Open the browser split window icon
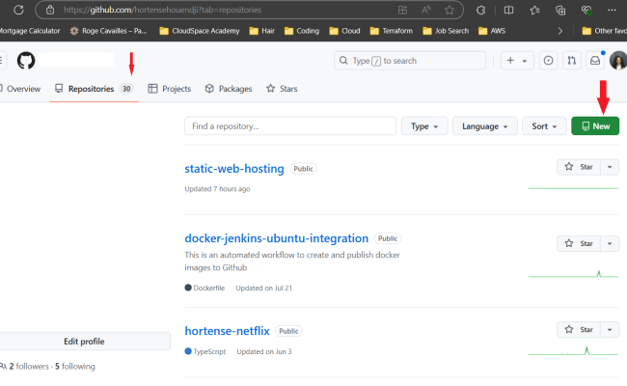The width and height of the screenshot is (627, 386). [508, 10]
